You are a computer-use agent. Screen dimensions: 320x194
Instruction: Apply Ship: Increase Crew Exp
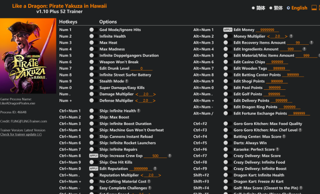click(94, 156)
